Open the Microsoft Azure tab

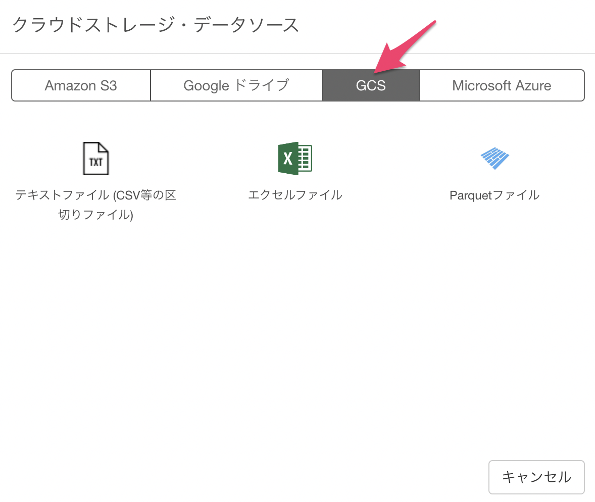pyautogui.click(x=502, y=85)
